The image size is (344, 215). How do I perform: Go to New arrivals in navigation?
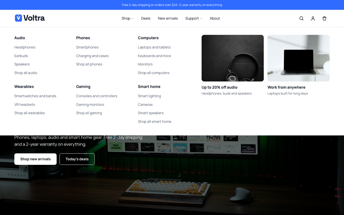(168, 18)
